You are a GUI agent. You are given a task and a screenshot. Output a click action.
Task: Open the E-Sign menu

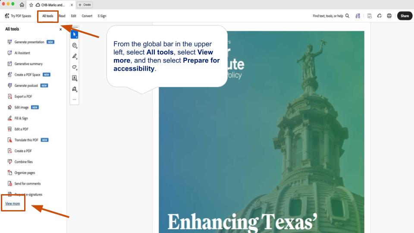pyautogui.click(x=102, y=16)
